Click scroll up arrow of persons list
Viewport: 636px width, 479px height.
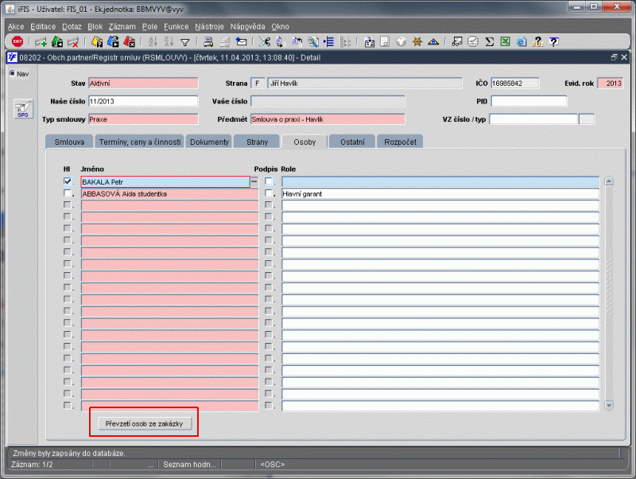pos(609,181)
